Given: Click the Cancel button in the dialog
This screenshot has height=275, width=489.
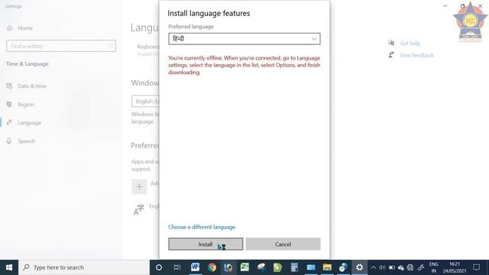Looking at the screenshot, I should (x=283, y=244).
